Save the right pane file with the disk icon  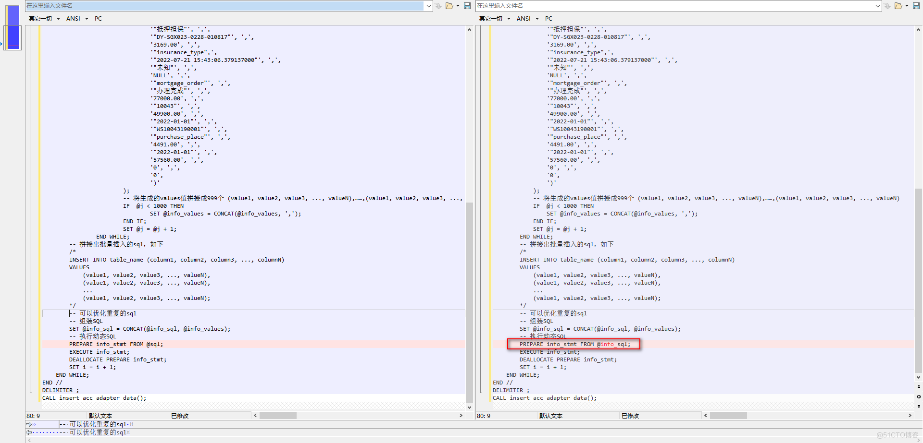(x=916, y=6)
